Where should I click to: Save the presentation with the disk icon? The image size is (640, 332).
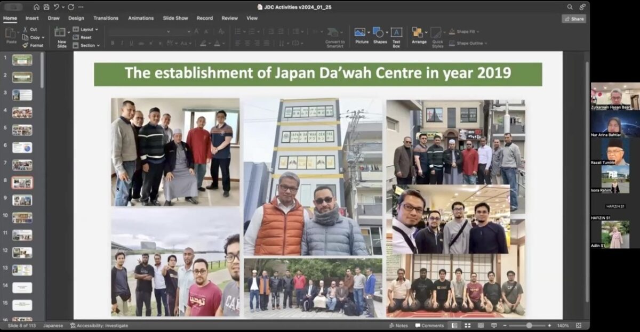[x=46, y=7]
